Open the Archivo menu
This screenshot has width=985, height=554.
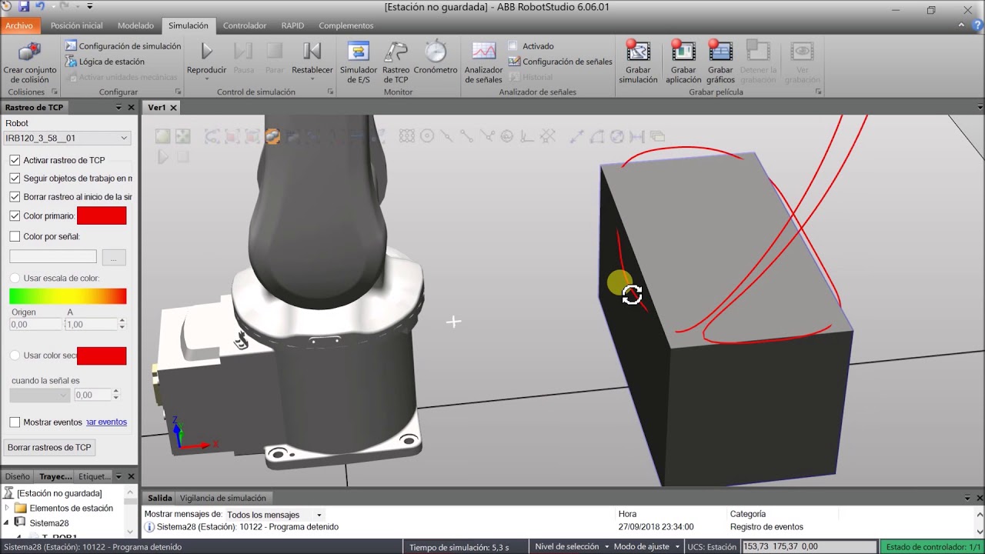point(19,25)
